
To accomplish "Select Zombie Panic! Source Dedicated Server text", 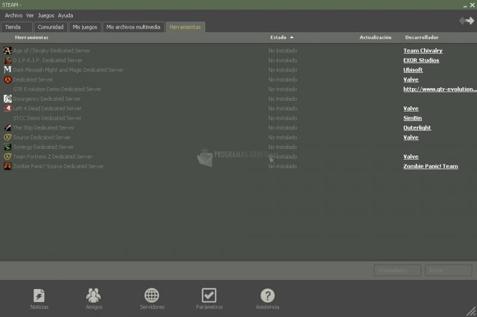I will point(58,166).
